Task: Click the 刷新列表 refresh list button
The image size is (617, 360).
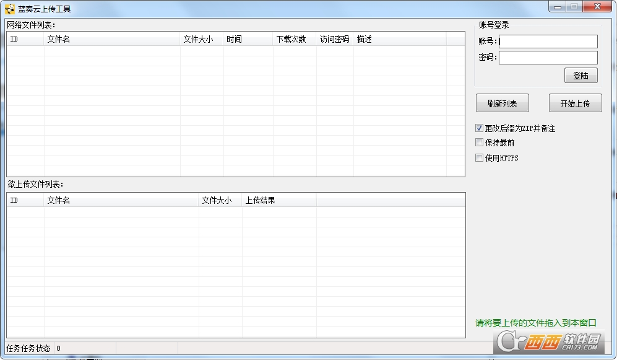Action: coord(502,103)
